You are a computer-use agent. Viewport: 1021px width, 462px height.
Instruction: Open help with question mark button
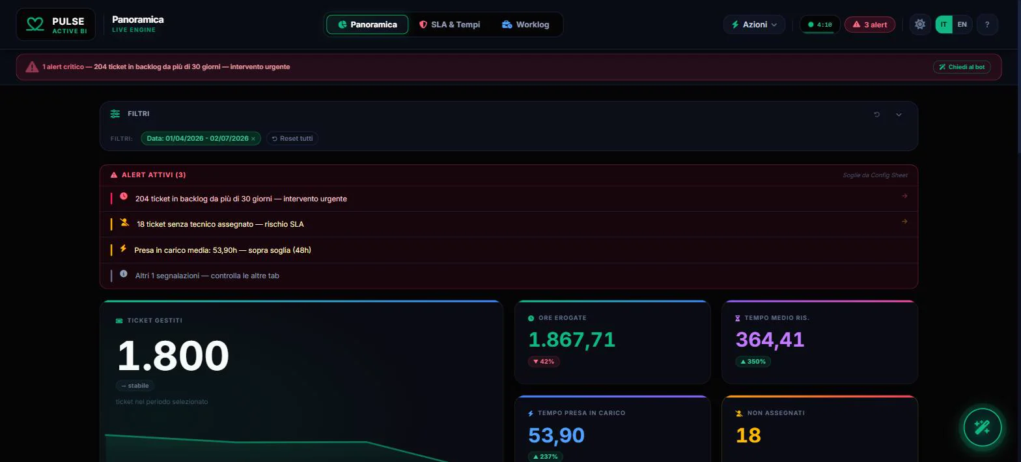[x=987, y=25]
